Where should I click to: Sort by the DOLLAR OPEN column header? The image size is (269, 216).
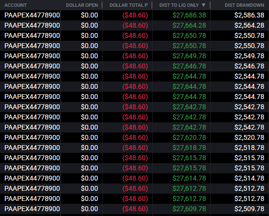pyautogui.click(x=82, y=5)
